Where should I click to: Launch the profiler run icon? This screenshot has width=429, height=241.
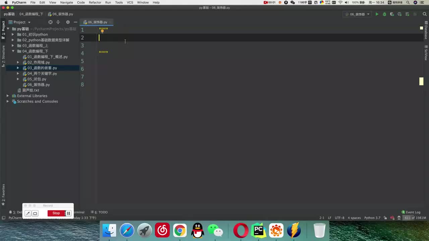400,14
